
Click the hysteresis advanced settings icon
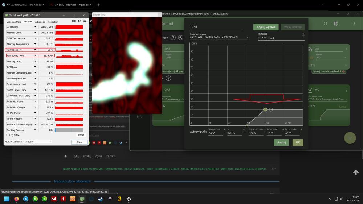(x=303, y=34)
